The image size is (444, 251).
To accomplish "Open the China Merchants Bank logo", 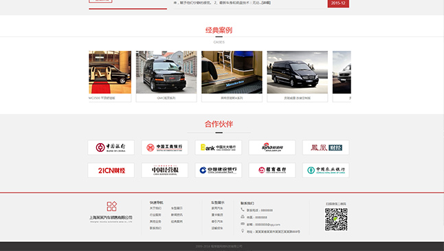I will click(272, 171).
